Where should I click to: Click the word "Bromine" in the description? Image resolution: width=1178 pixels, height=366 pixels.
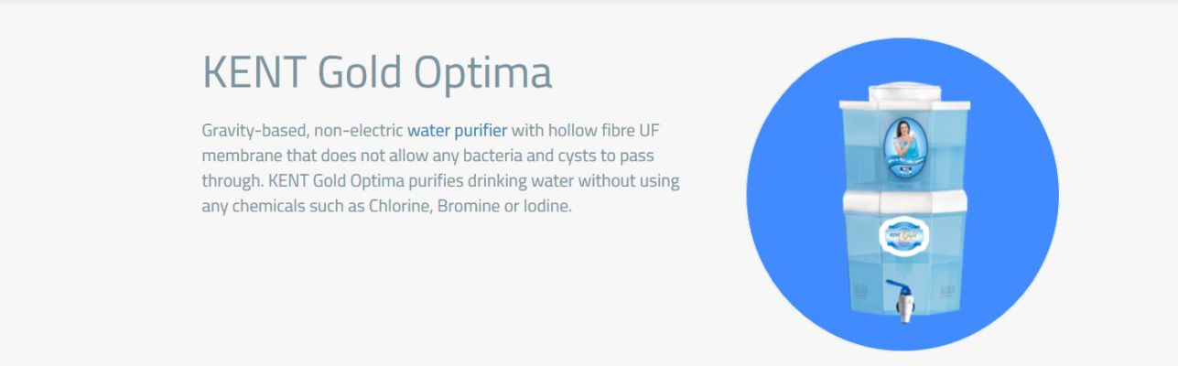(x=467, y=206)
